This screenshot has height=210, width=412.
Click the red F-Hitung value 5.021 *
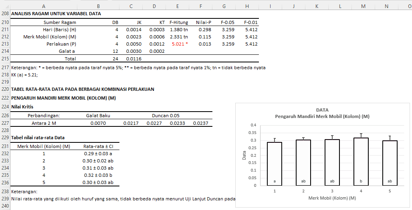pyautogui.click(x=179, y=44)
